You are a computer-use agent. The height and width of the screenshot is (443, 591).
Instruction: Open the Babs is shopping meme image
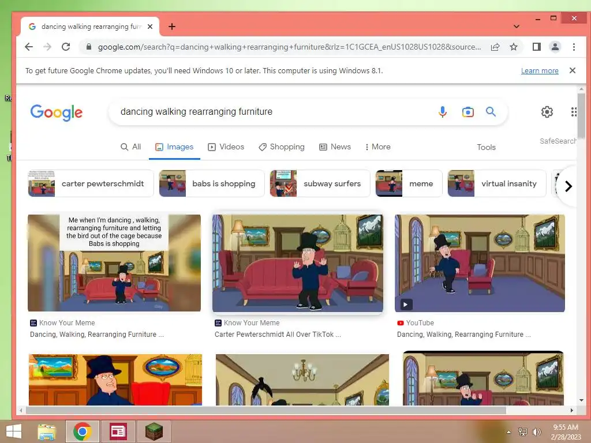(114, 263)
